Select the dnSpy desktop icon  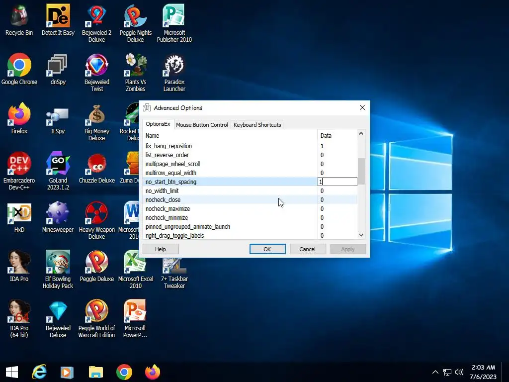coord(58,69)
